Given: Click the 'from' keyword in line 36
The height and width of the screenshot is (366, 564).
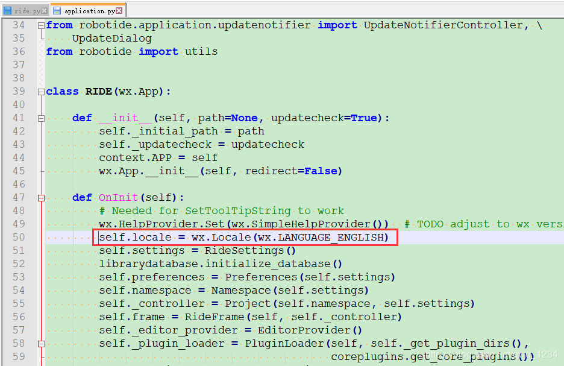Looking at the screenshot, I should point(59,51).
